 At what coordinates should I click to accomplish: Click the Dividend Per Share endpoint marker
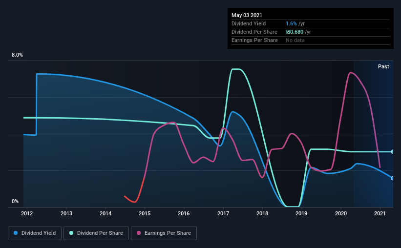[x=393, y=152]
